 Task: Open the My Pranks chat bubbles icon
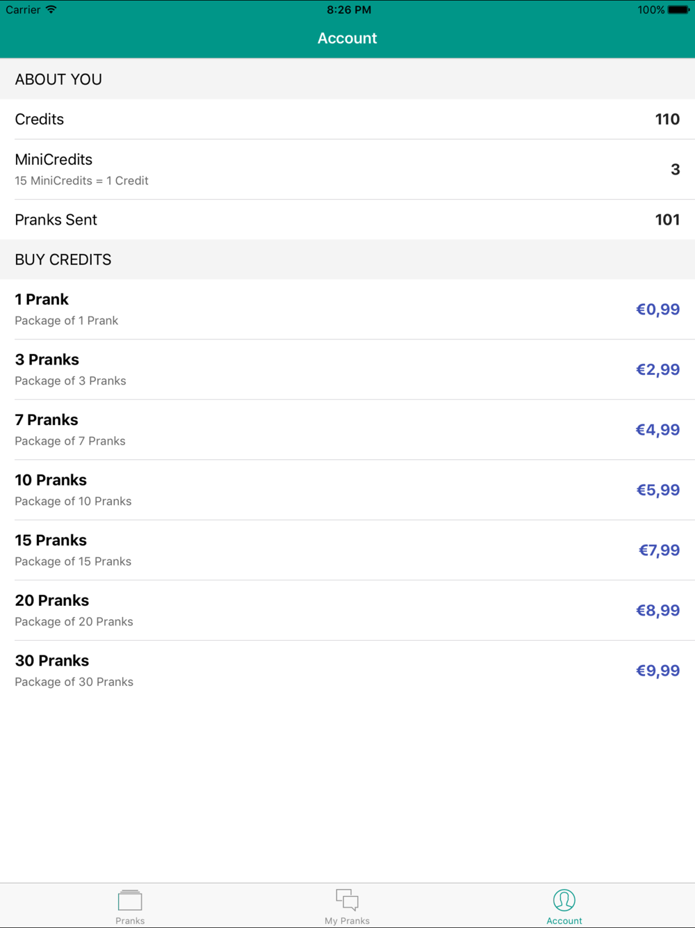point(347,899)
